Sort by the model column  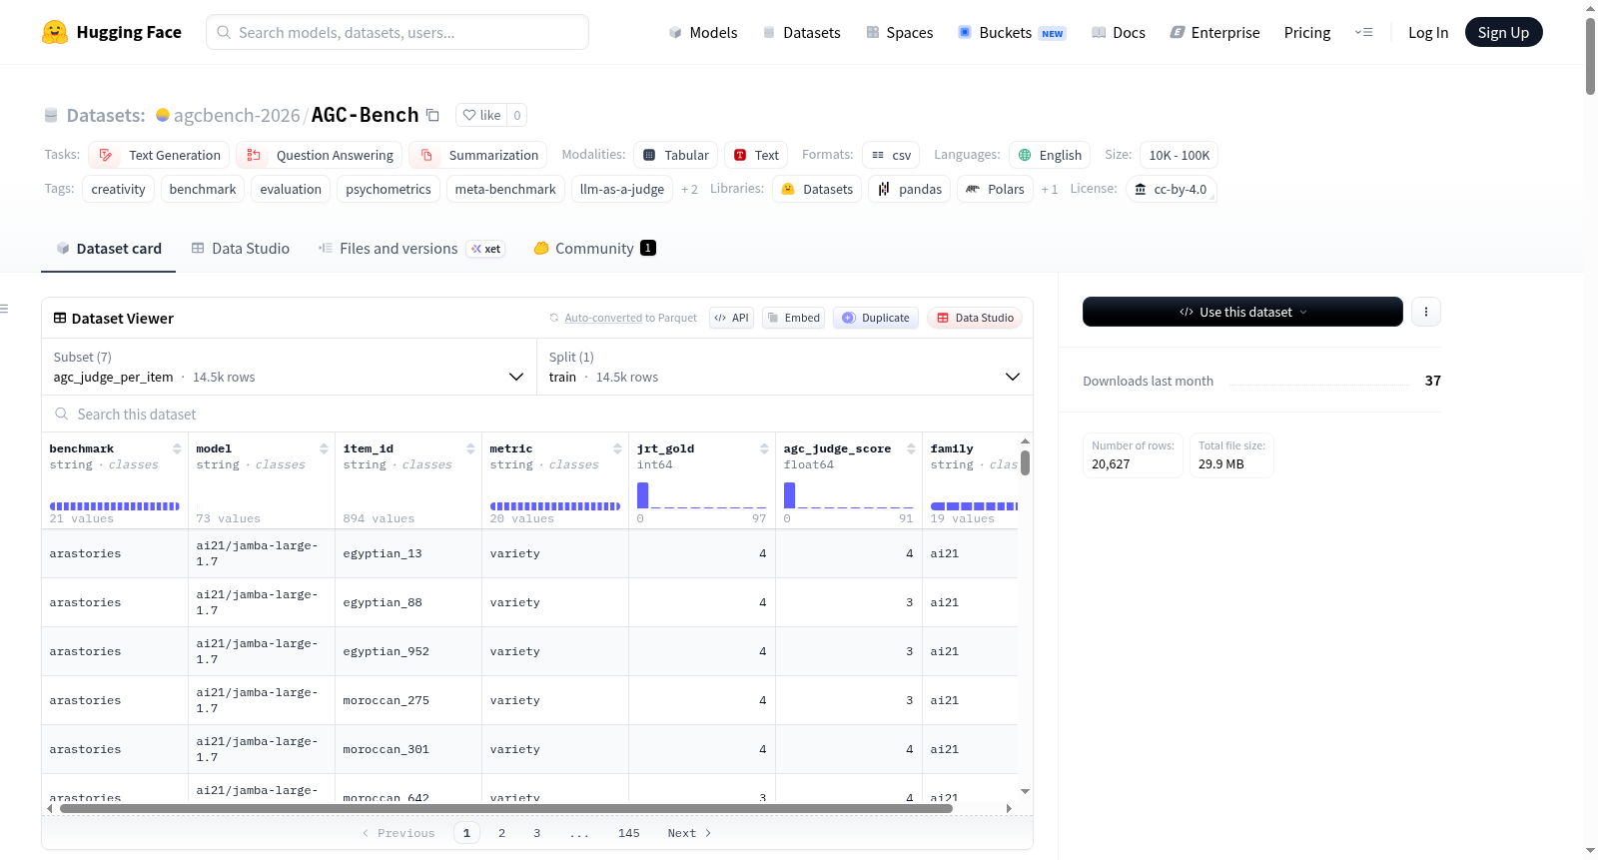324,448
